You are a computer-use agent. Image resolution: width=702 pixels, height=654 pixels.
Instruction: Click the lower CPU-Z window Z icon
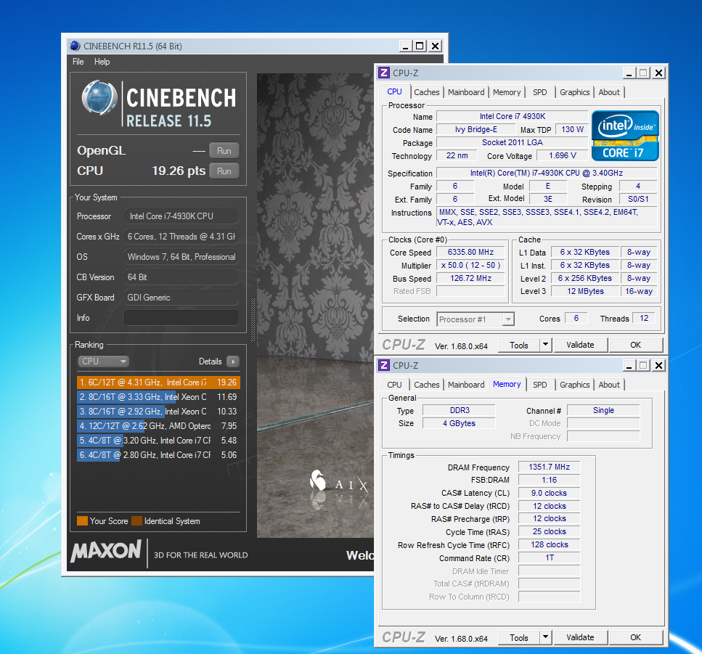tap(384, 365)
